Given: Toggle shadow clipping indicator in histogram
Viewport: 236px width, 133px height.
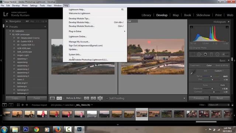Looking at the screenshot, I should point(191,27).
